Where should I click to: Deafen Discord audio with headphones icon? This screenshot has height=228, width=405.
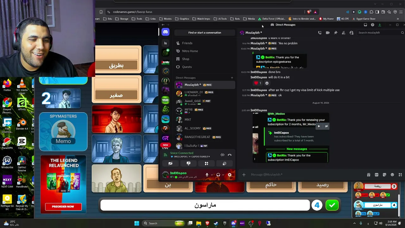218,174
